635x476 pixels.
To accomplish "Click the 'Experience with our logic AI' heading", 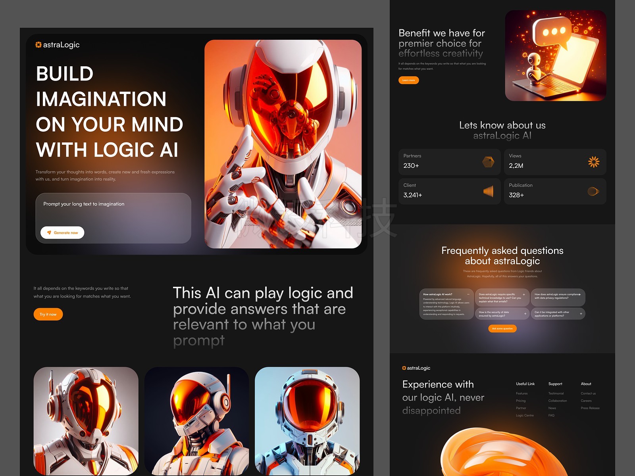I will pyautogui.click(x=443, y=397).
